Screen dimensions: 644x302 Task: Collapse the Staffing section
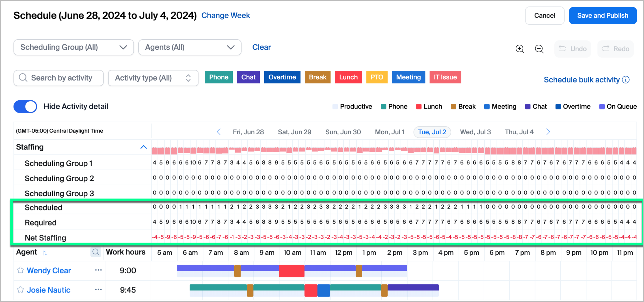143,147
